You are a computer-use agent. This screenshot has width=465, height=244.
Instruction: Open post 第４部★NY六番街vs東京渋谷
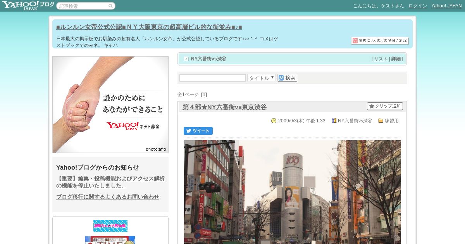click(224, 107)
